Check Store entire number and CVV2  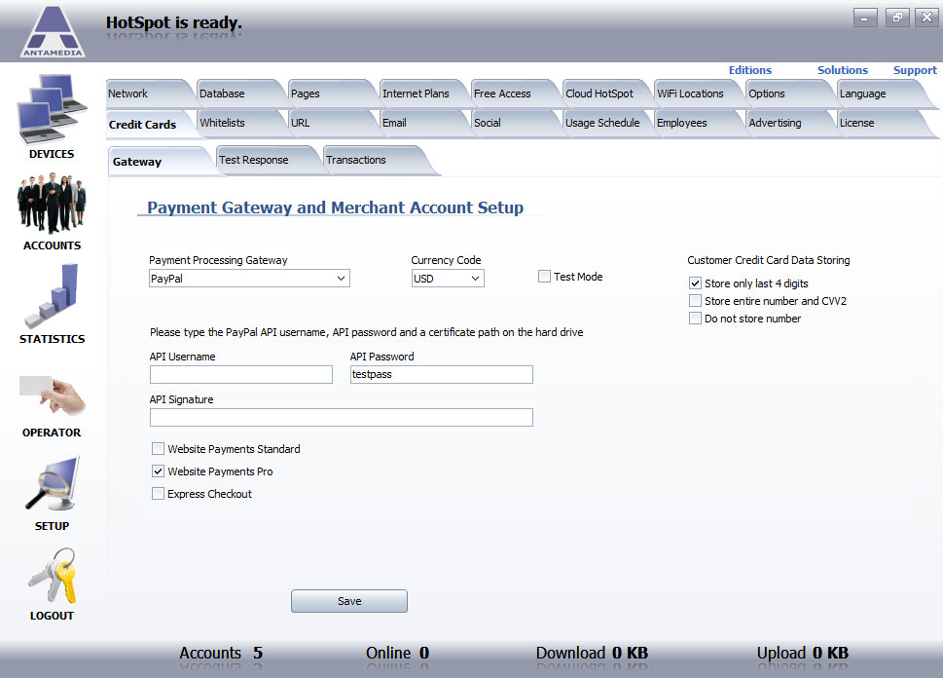[x=695, y=300]
